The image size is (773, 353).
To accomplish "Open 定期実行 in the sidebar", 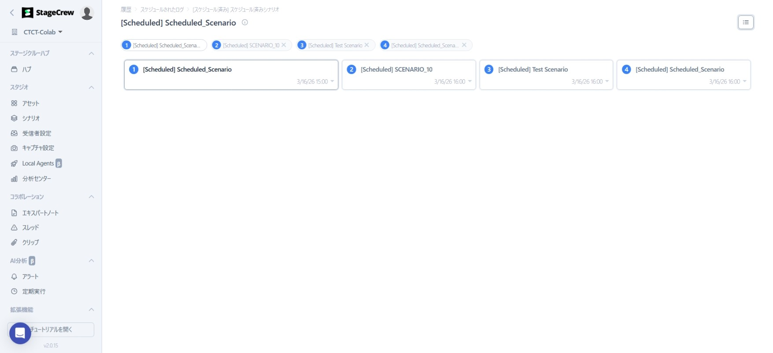I will tap(33, 291).
